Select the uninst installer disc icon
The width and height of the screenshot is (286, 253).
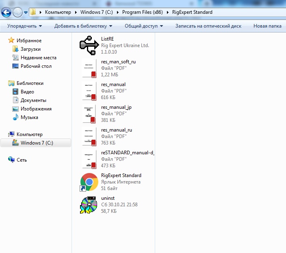click(x=89, y=205)
